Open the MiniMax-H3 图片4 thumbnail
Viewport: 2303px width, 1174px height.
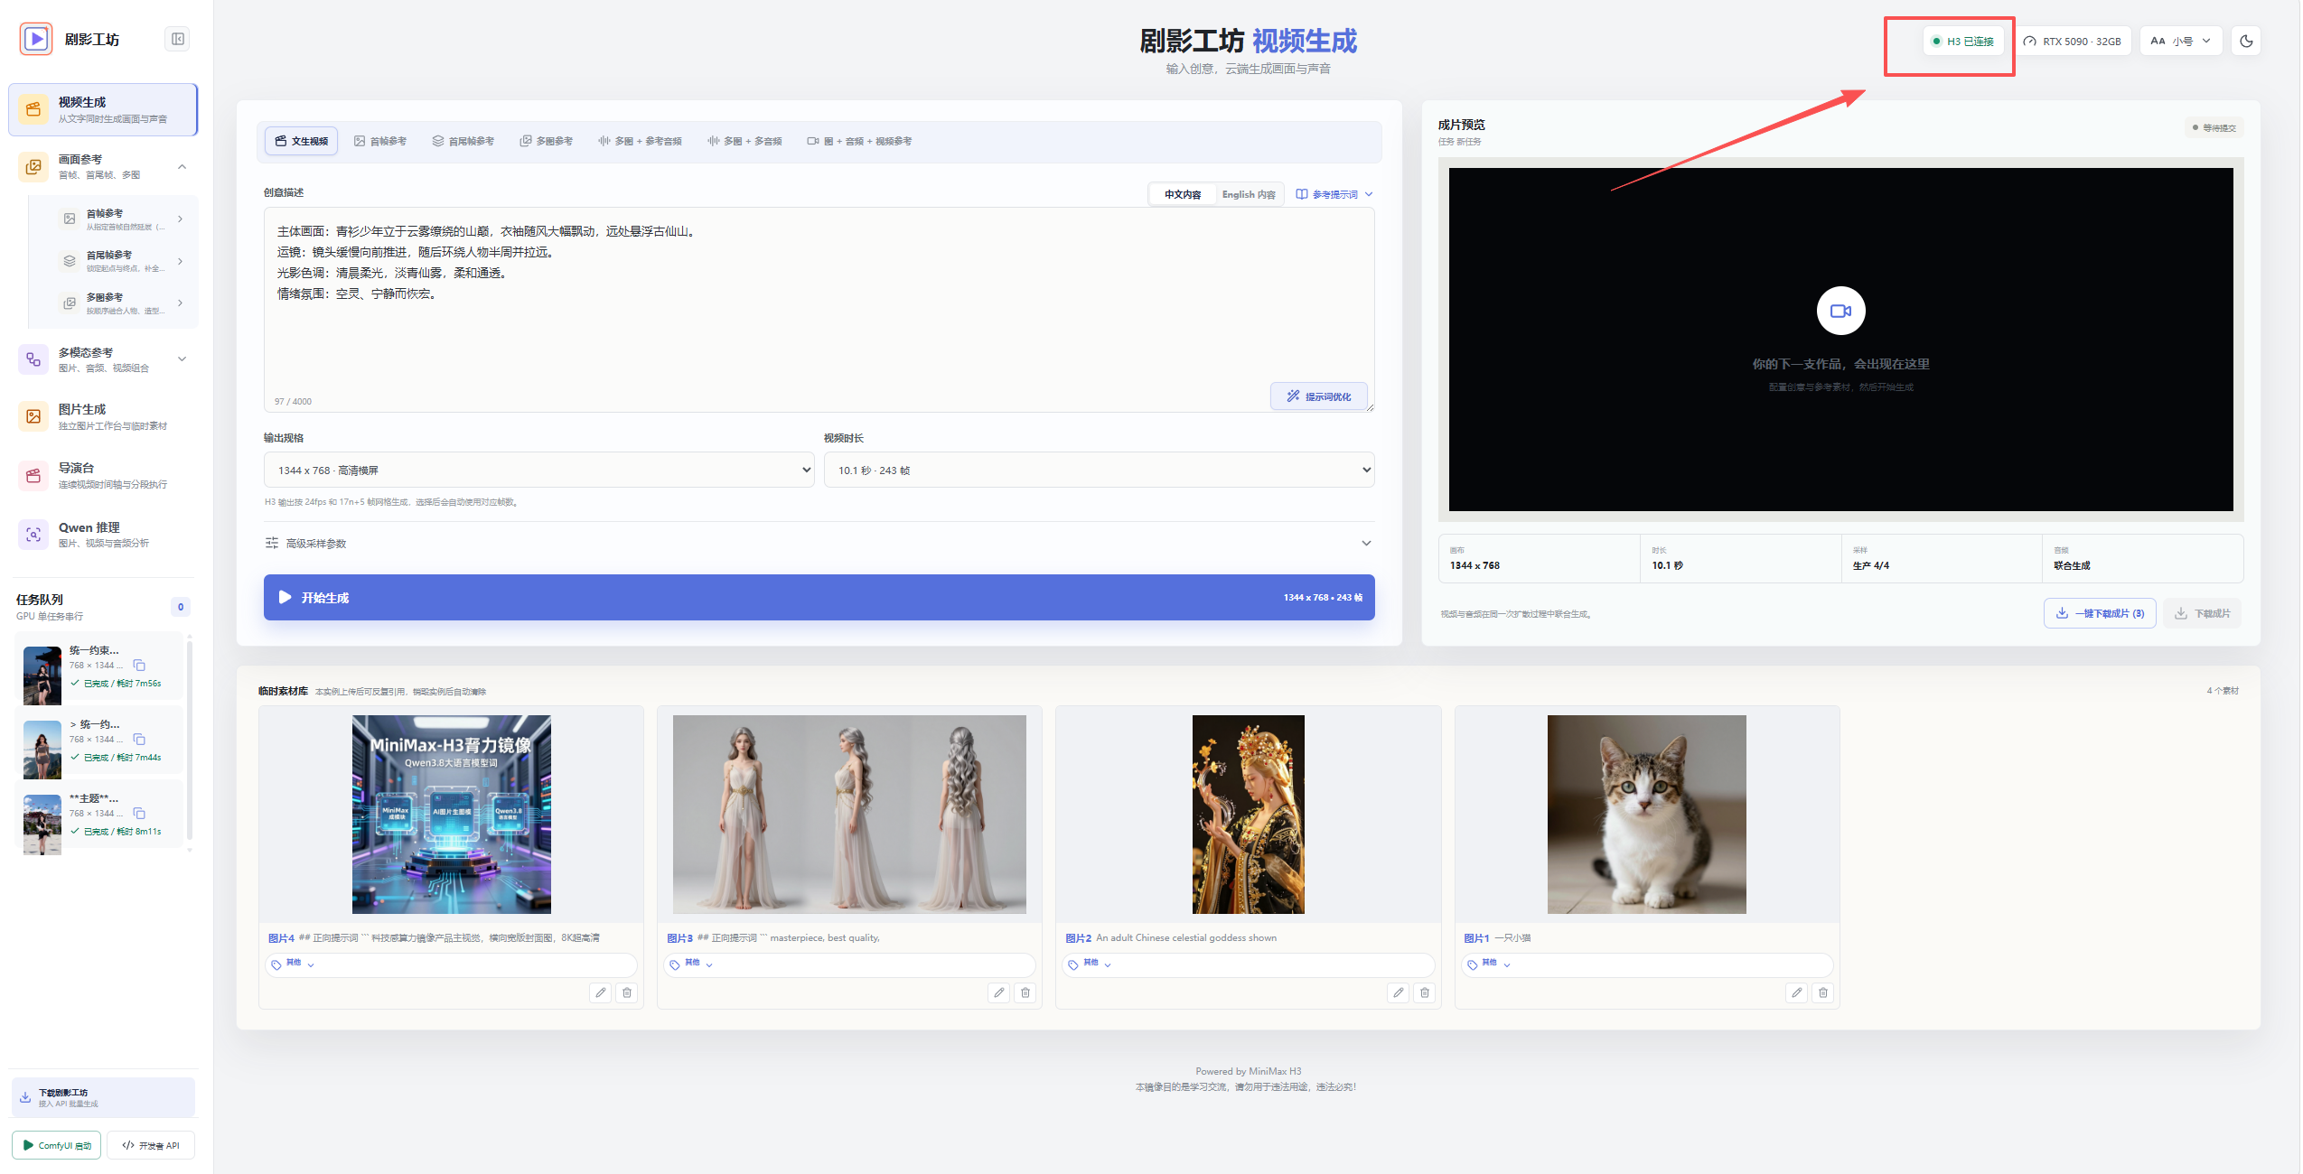point(452,814)
